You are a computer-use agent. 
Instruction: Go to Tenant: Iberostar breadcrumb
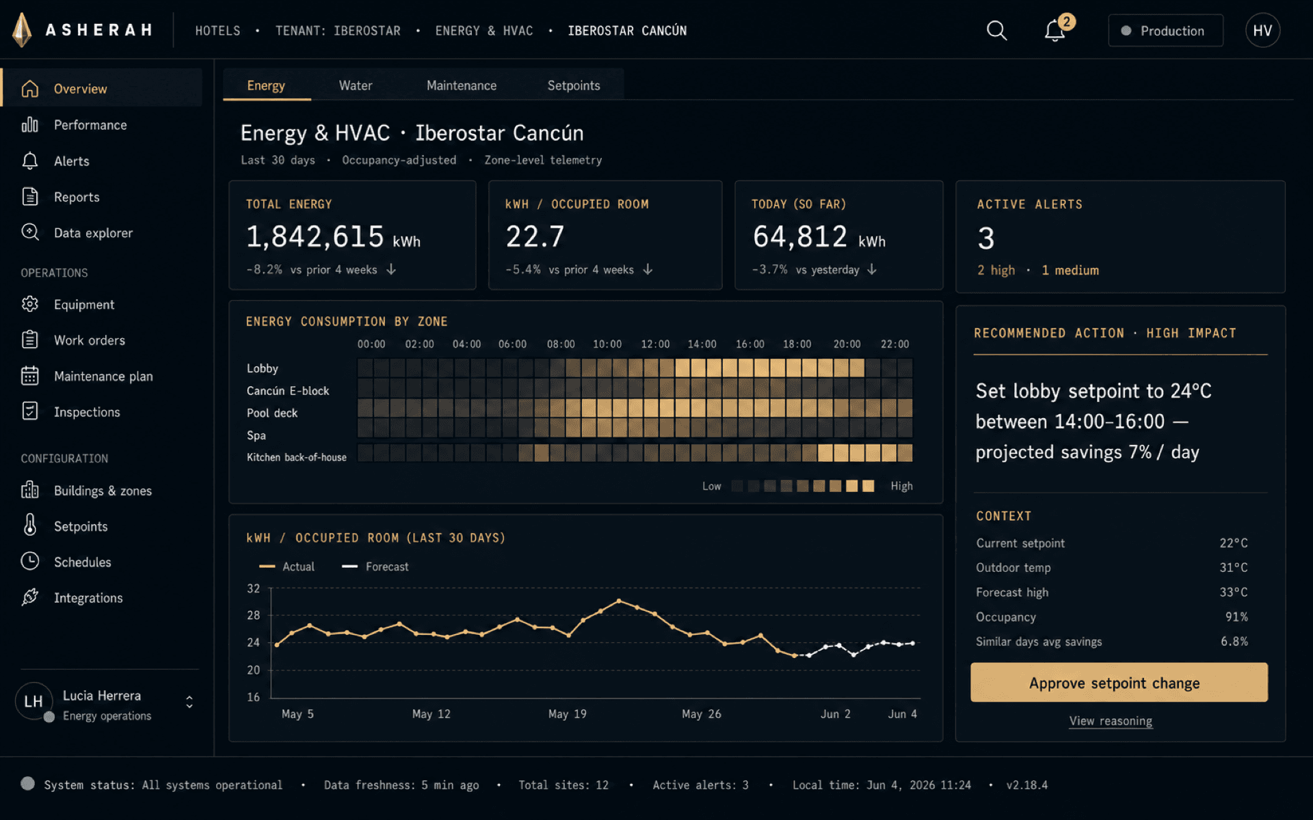click(338, 31)
